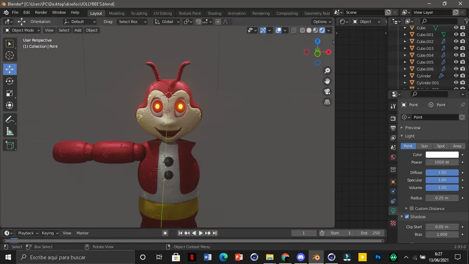Open the Output properties tab
The width and height of the screenshot is (469, 264).
(393, 128)
